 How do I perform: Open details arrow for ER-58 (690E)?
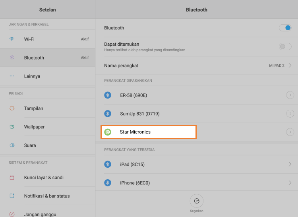click(x=290, y=95)
